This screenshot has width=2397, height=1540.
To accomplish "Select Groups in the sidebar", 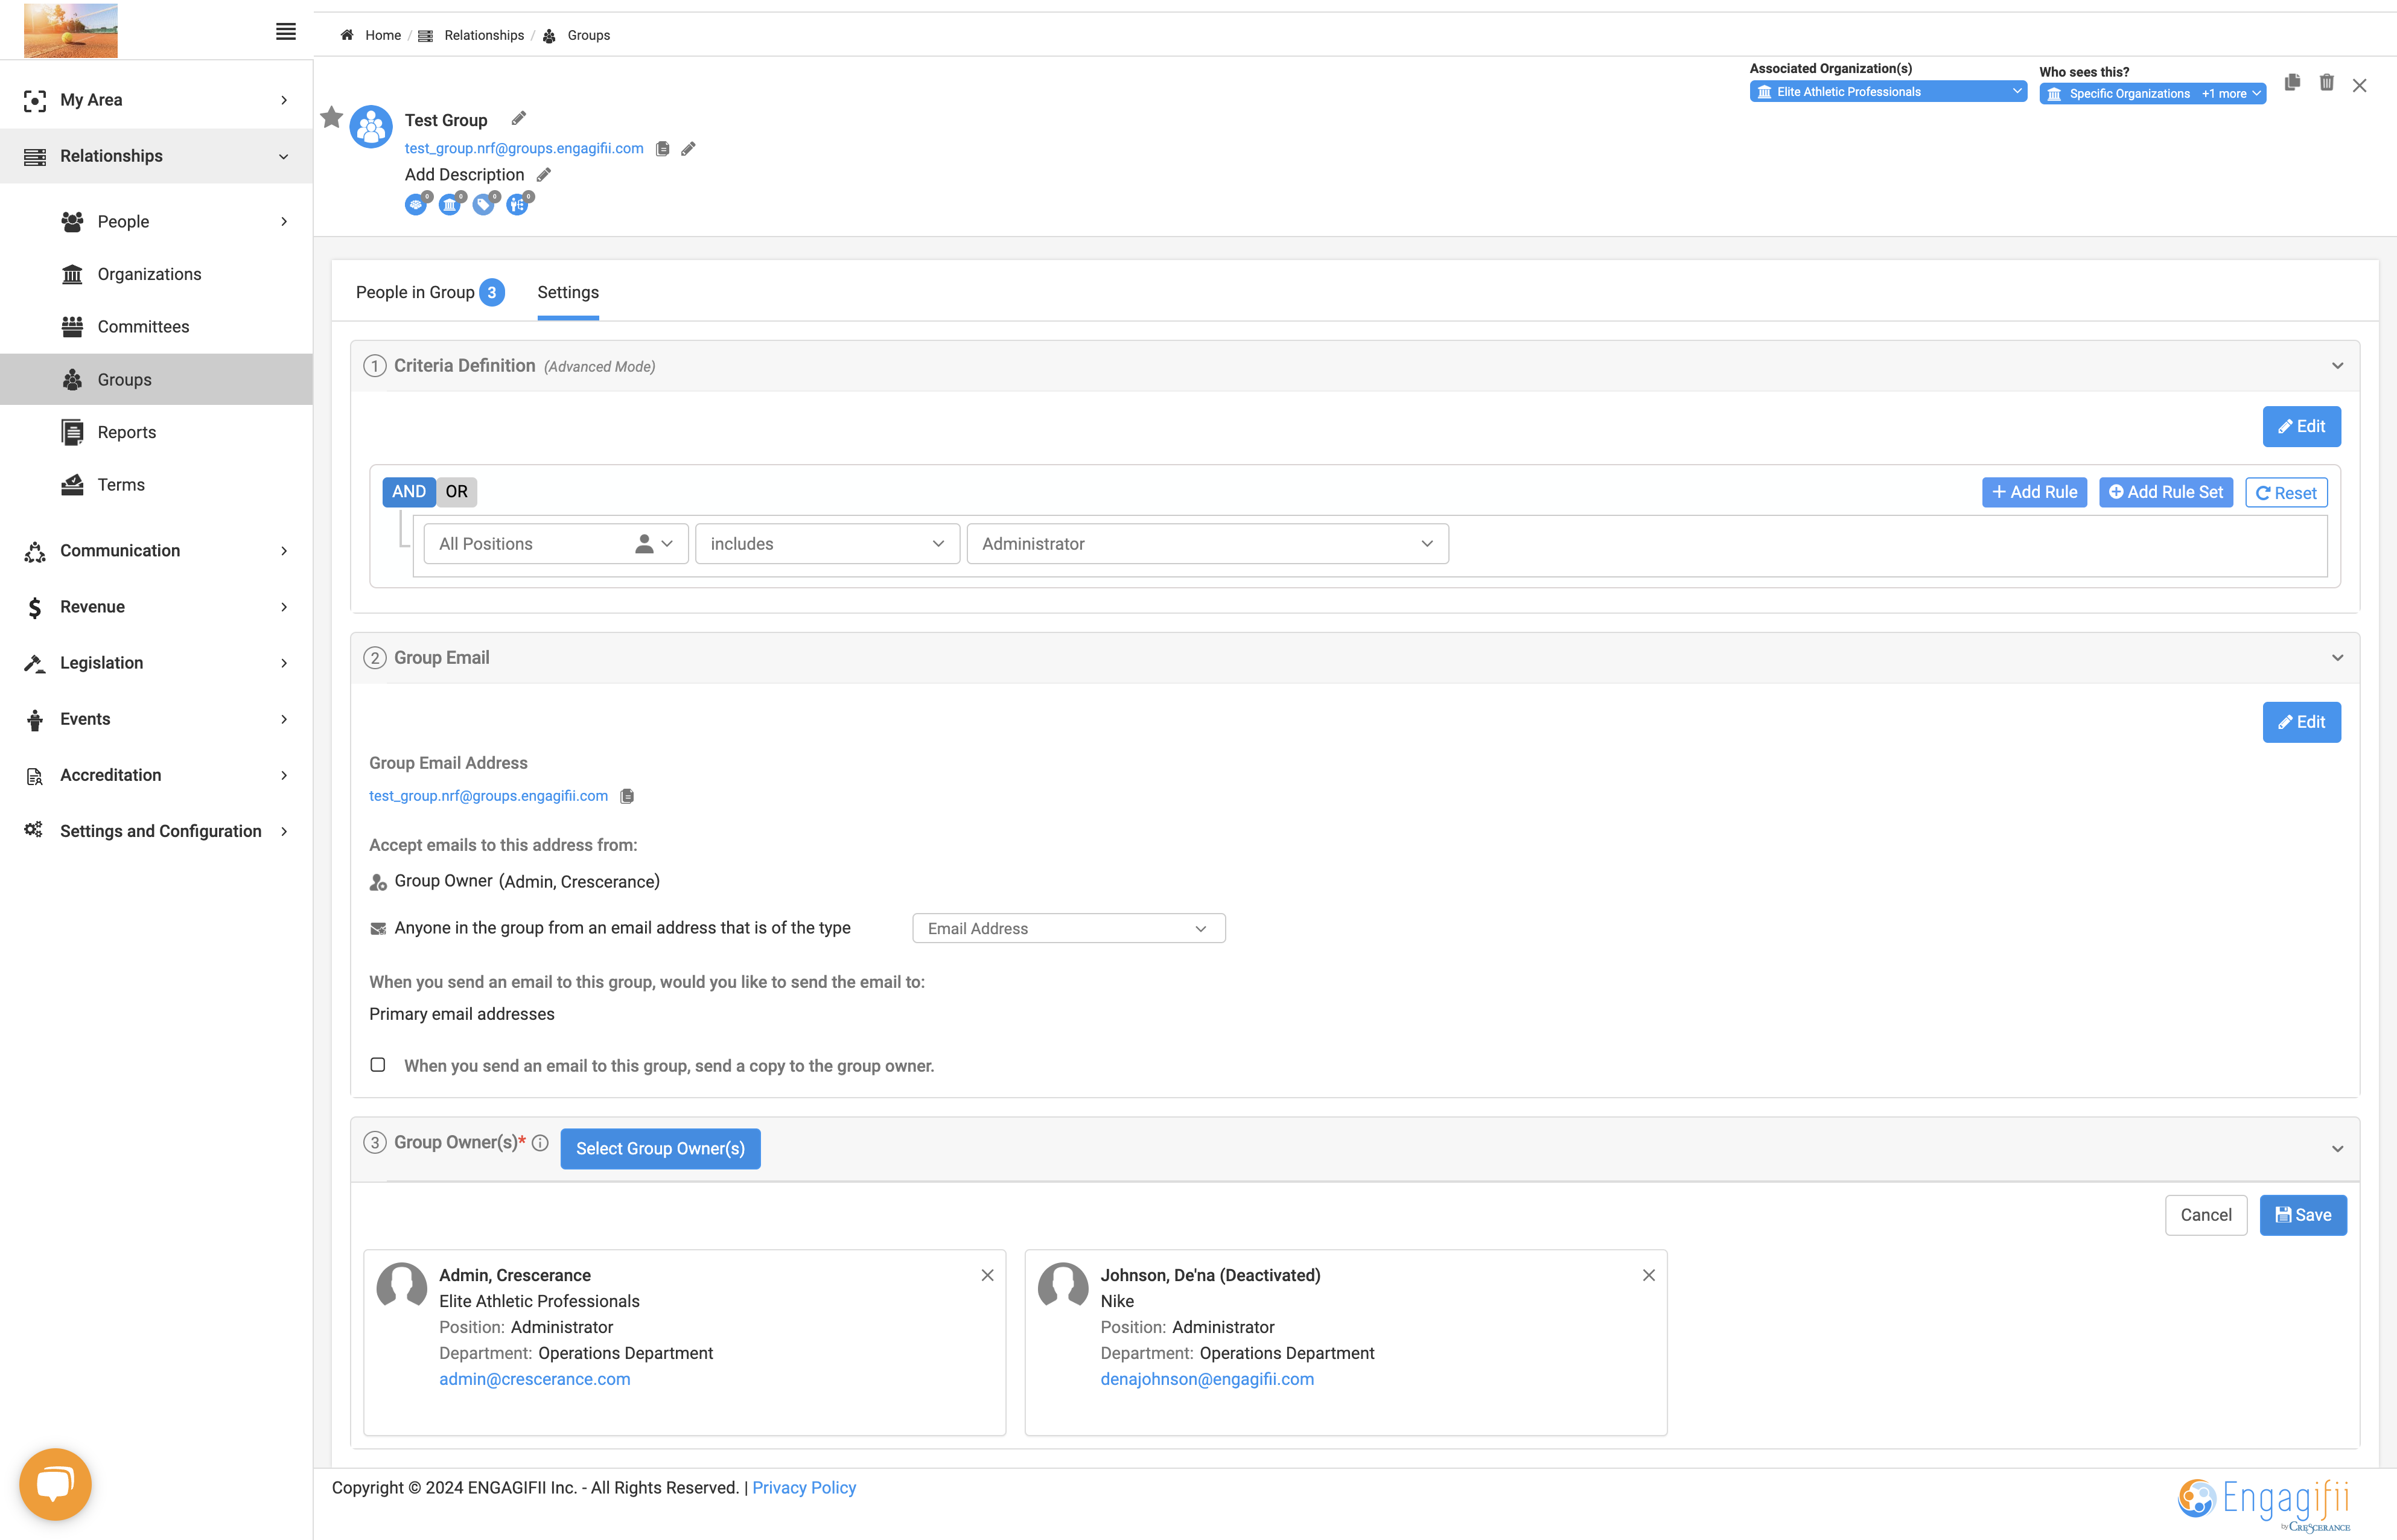I will [x=156, y=379].
